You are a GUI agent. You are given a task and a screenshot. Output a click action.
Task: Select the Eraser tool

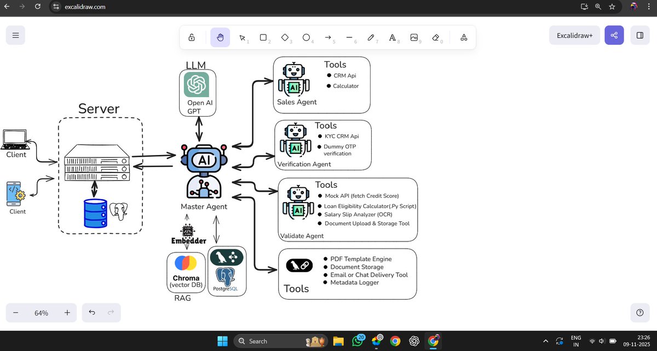[435, 37]
